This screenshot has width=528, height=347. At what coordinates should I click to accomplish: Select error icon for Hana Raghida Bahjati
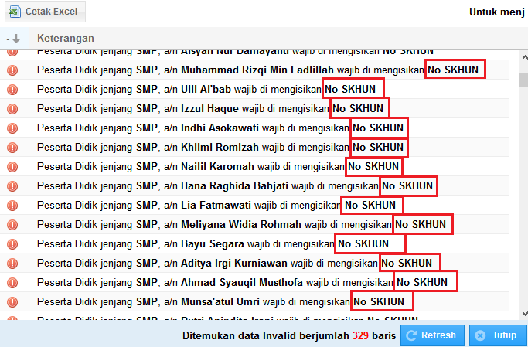12,185
